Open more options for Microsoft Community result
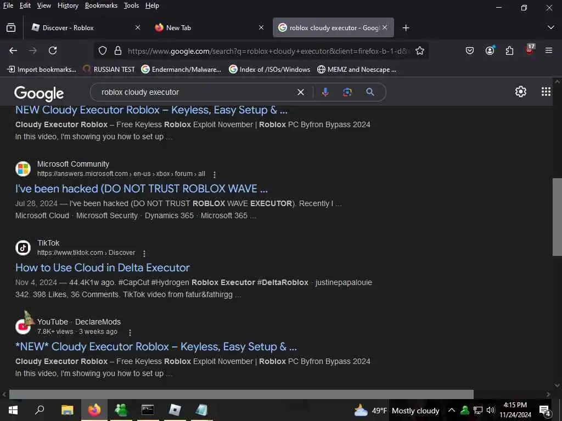 pyautogui.click(x=215, y=175)
